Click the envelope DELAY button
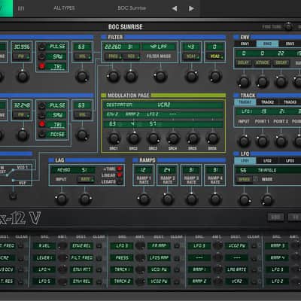Image resolution: width=301 pixels, height=301 pixels. click(x=243, y=62)
